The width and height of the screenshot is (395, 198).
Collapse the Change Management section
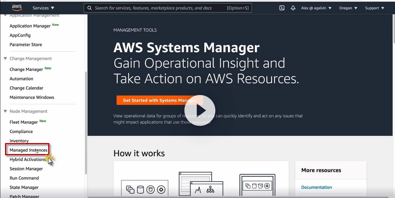pos(5,58)
